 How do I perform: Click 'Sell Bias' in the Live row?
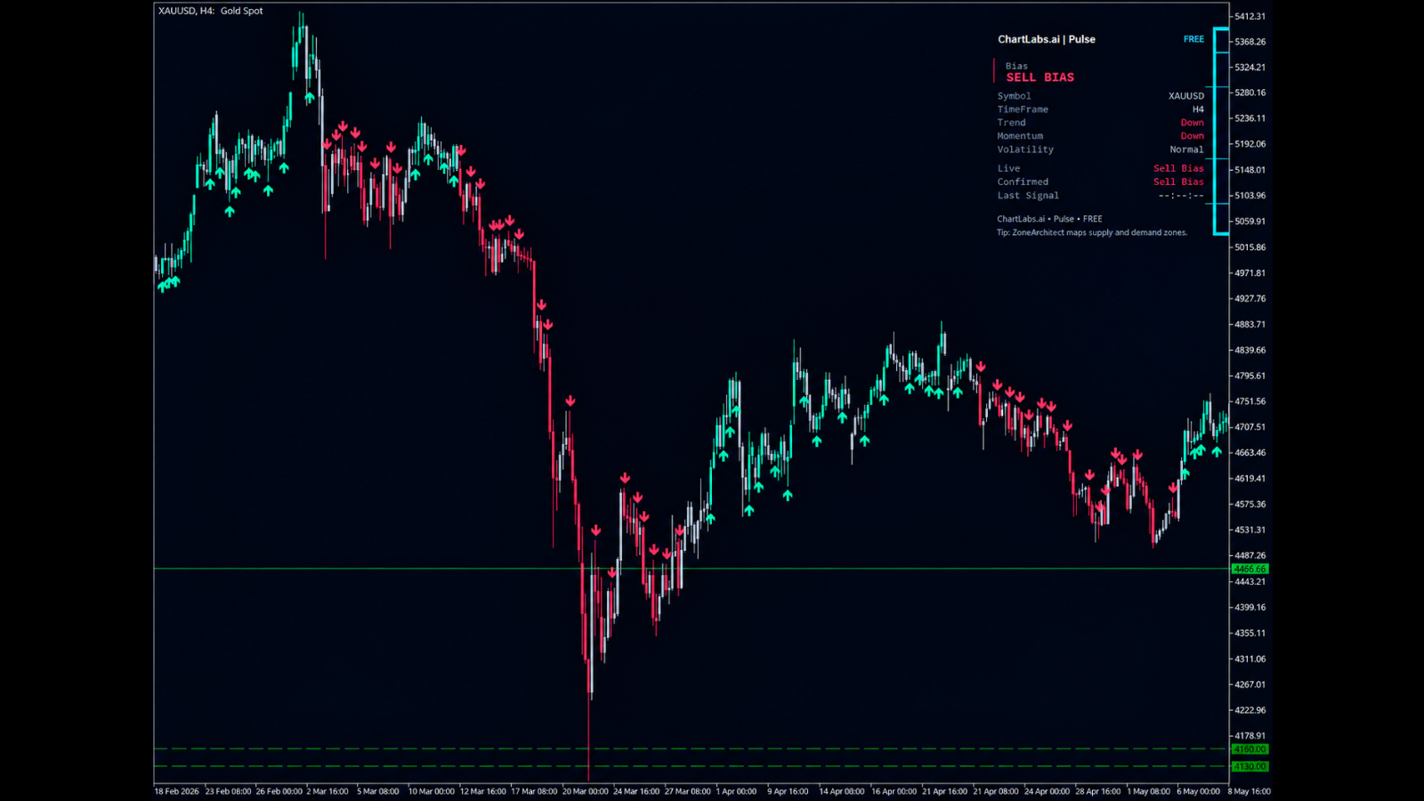1178,168
